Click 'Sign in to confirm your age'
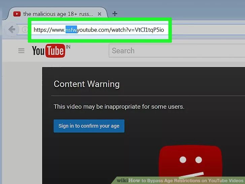The image size is (245, 184). pos(89,126)
